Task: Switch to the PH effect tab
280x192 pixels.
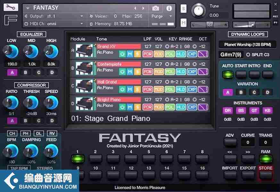Action: pos(25,133)
